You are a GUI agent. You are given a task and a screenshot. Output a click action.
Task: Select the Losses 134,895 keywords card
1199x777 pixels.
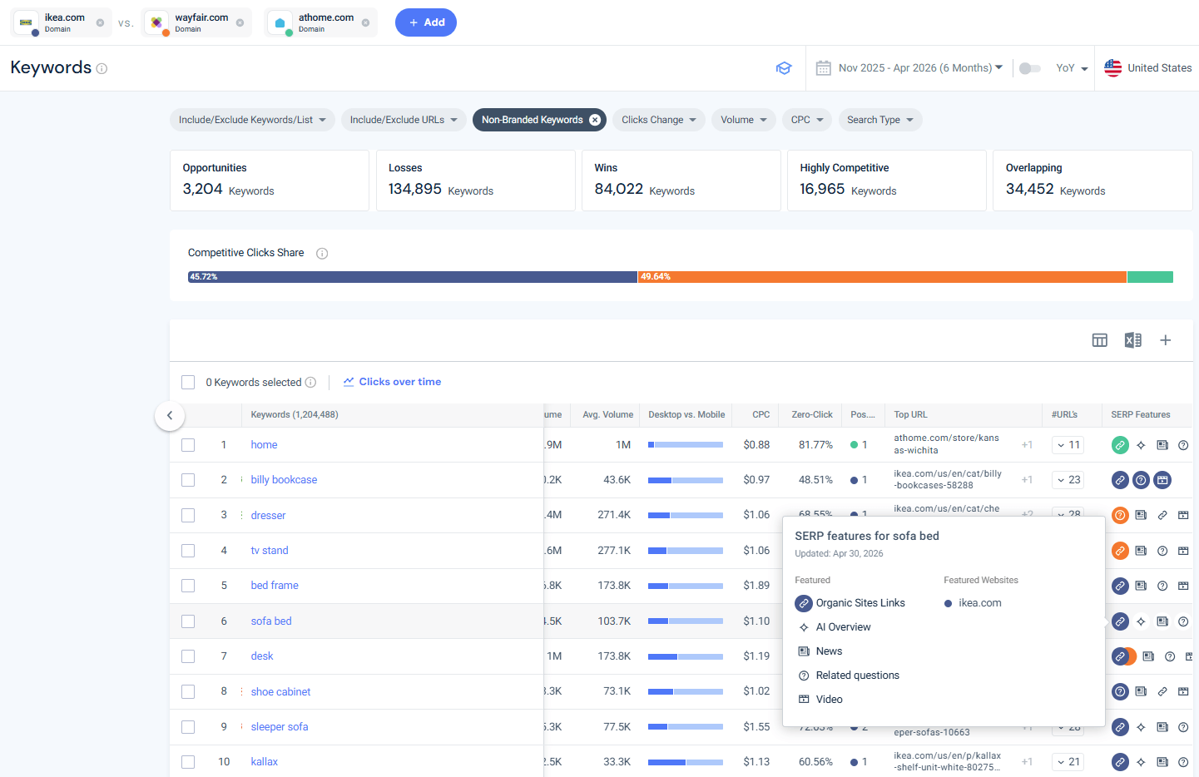pos(475,181)
